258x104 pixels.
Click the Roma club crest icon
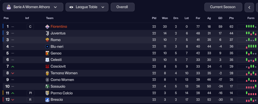47,40
